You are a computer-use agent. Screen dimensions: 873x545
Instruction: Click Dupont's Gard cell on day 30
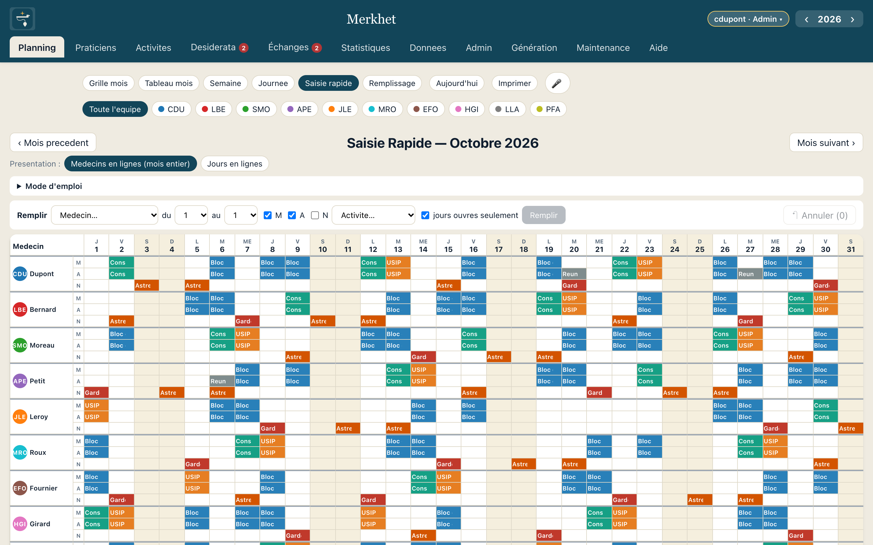tap(825, 286)
